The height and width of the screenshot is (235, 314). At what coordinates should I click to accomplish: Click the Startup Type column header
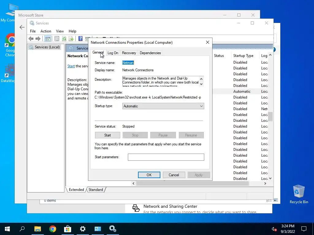(243, 56)
